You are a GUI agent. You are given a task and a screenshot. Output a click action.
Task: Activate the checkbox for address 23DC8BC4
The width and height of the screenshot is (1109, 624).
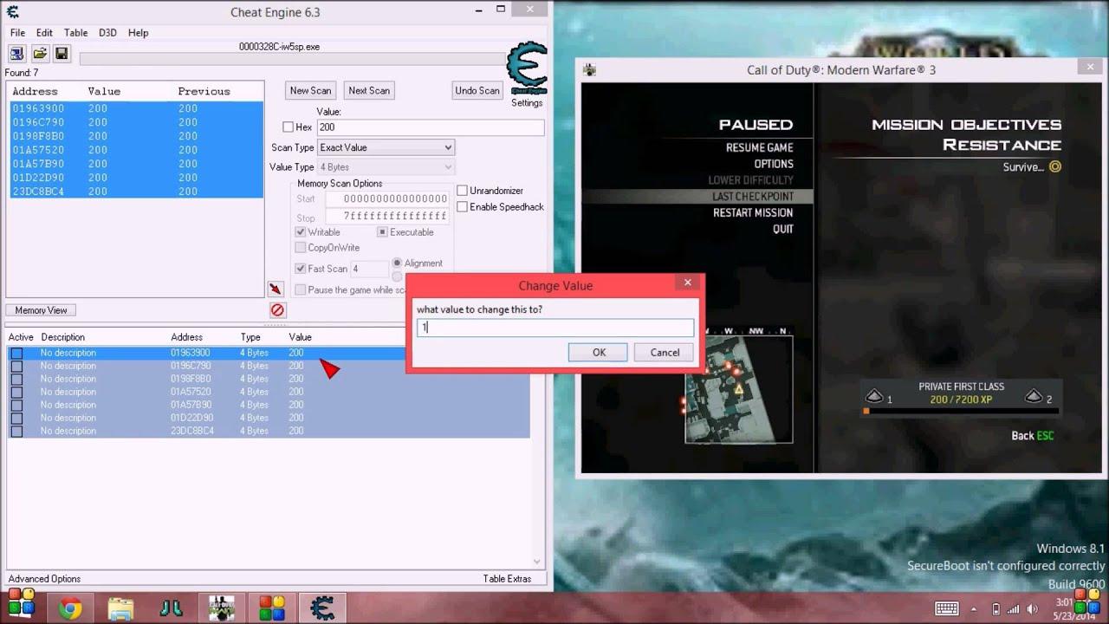click(16, 431)
